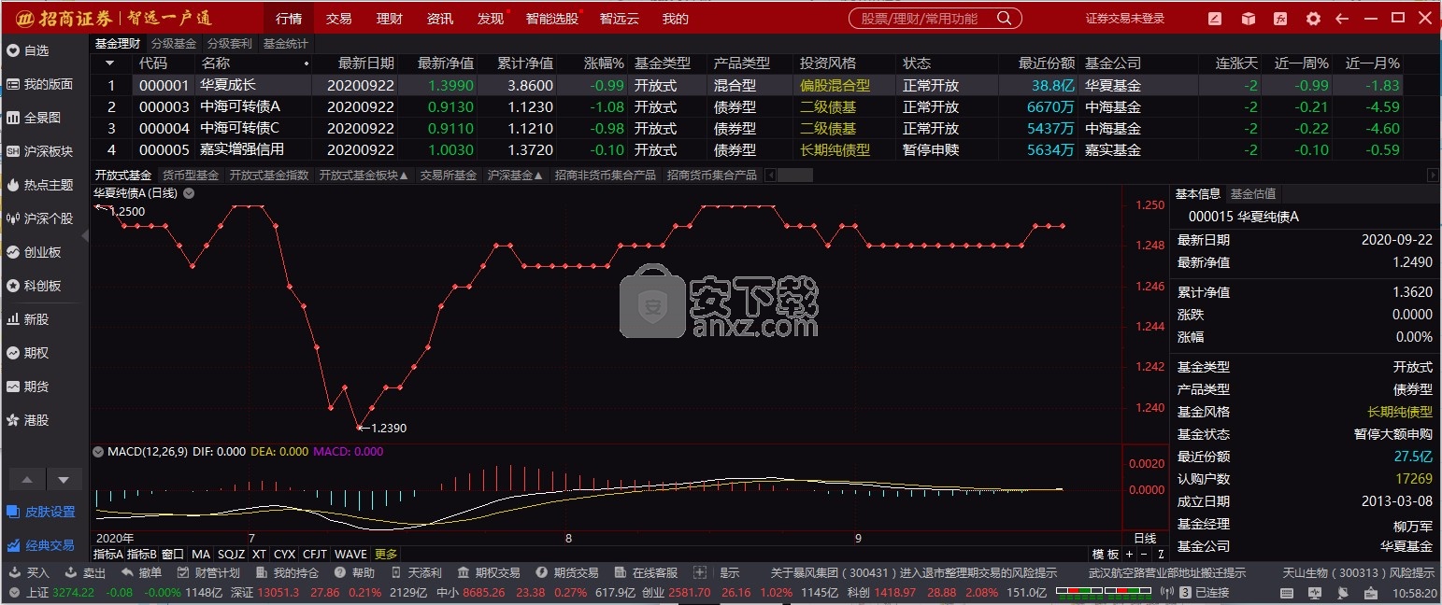The height and width of the screenshot is (605, 1442).
Task: Collapse the left sidebar using the side arrow
Action: coord(86,236)
